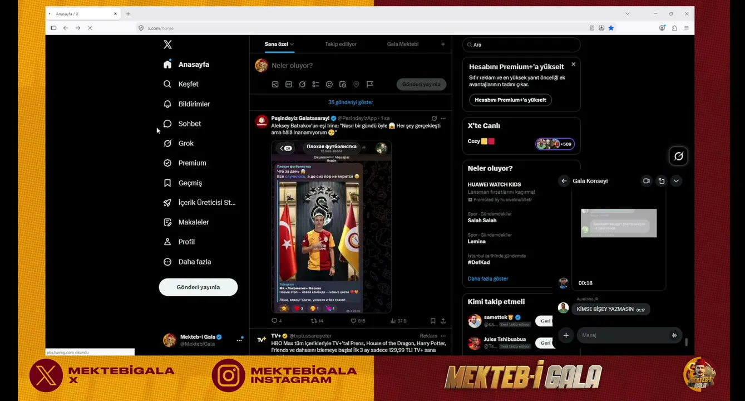Collapse the Gala Konseyi chat panel

pyautogui.click(x=677, y=181)
